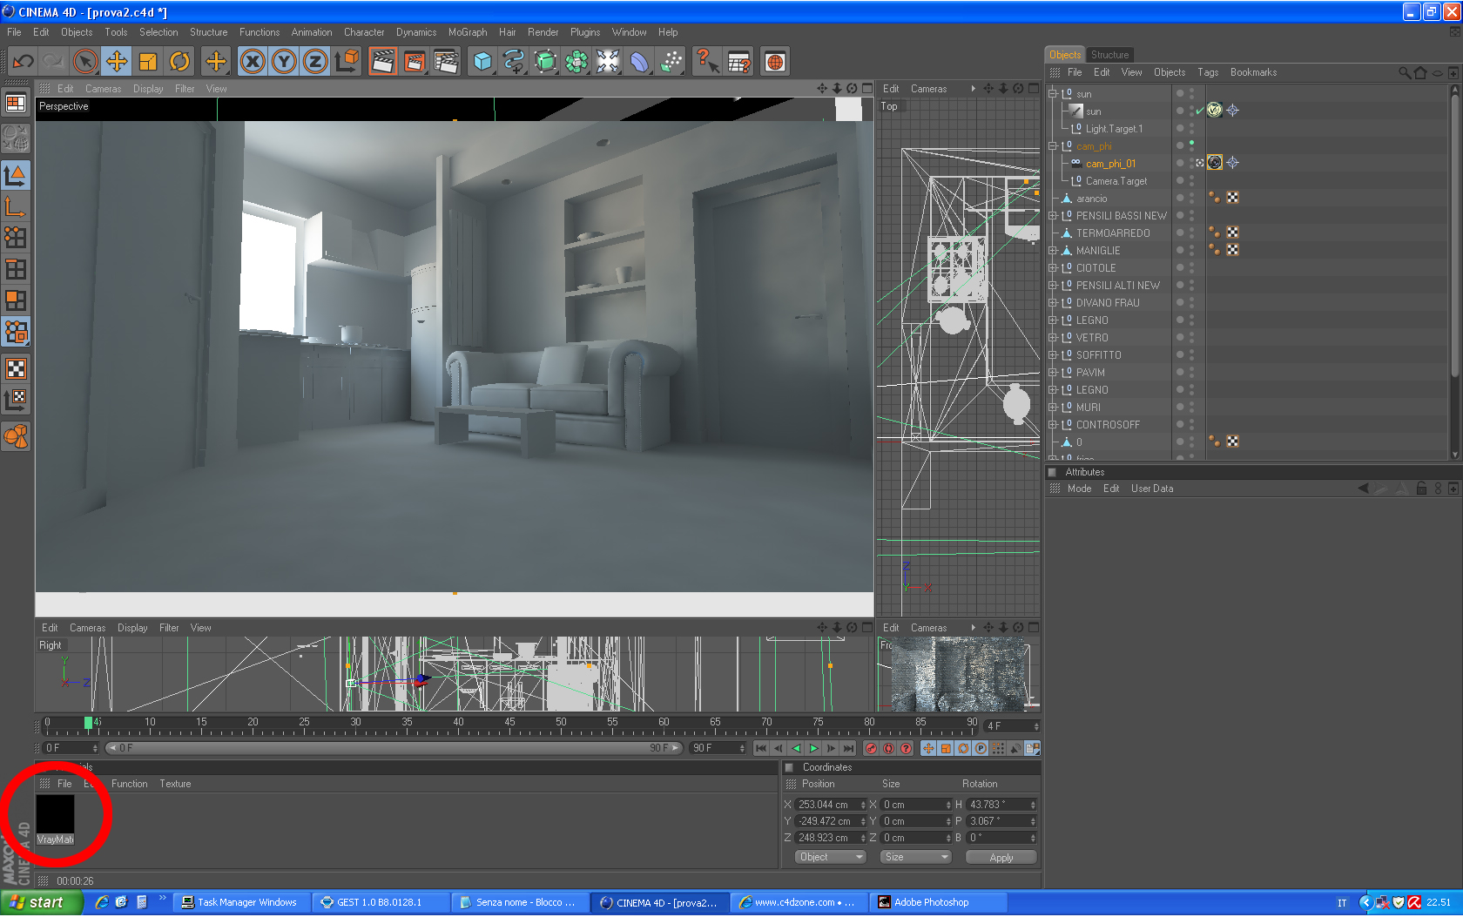Screen dimensions: 1463x917
Task: Select the black VrayMat material swatch
Action: point(55,814)
